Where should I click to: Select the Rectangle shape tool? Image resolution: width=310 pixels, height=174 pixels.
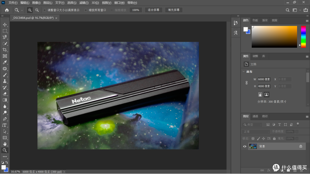coord(5,138)
